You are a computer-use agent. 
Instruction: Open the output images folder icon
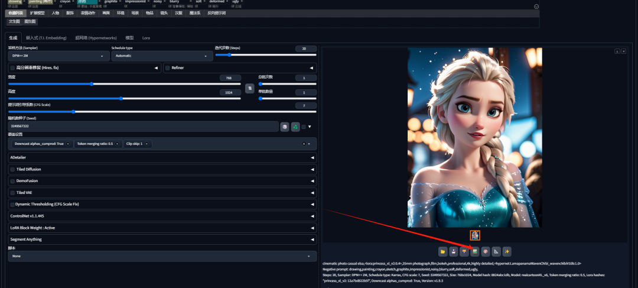pyautogui.click(x=442, y=252)
